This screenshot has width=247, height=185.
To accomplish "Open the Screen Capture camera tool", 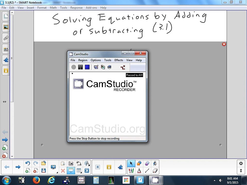I will tap(71, 163).
